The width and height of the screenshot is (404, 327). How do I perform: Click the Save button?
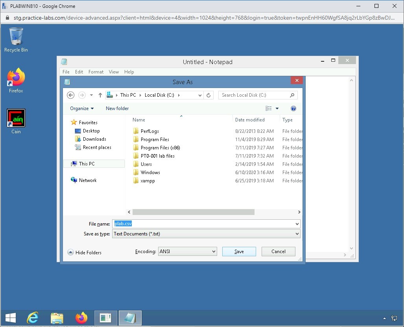coord(239,252)
